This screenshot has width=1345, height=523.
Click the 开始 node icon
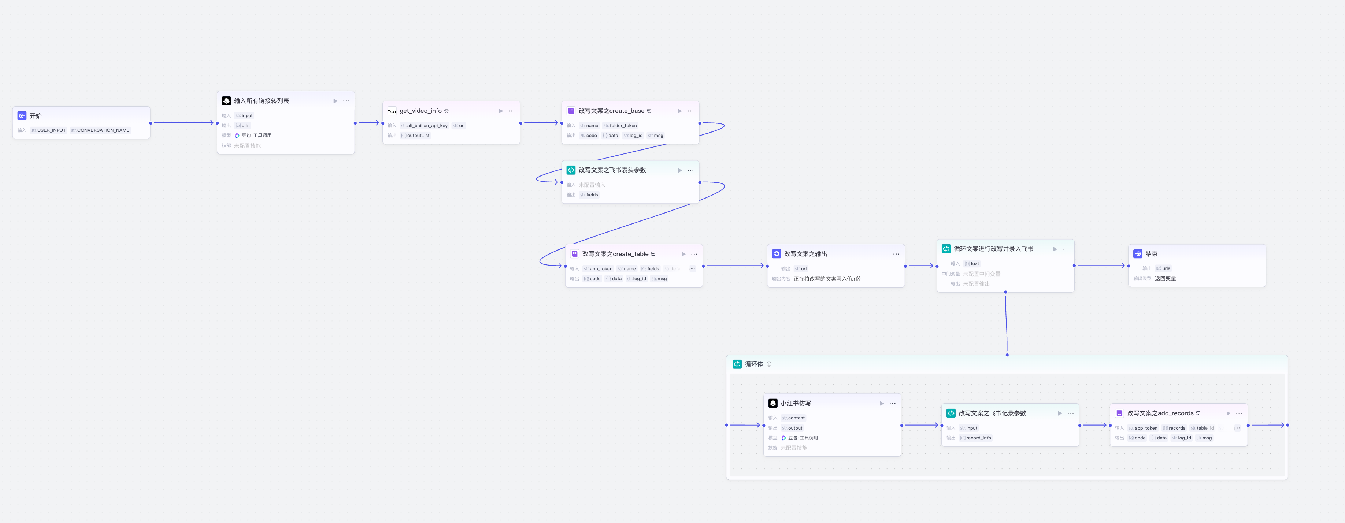22,116
